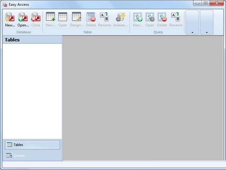Switch to the Tables navigation pane
Image resolution: width=226 pixels, height=170 pixels.
tap(32, 145)
